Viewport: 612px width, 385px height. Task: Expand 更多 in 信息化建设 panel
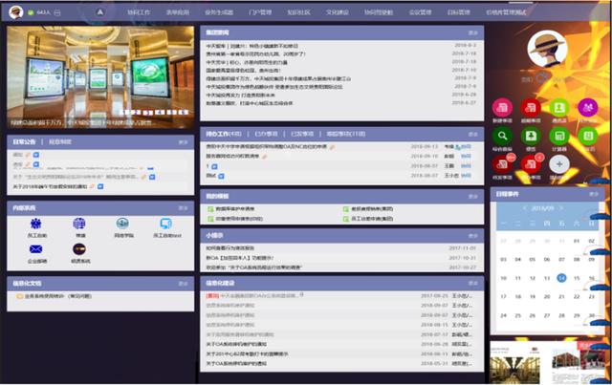coord(473,284)
